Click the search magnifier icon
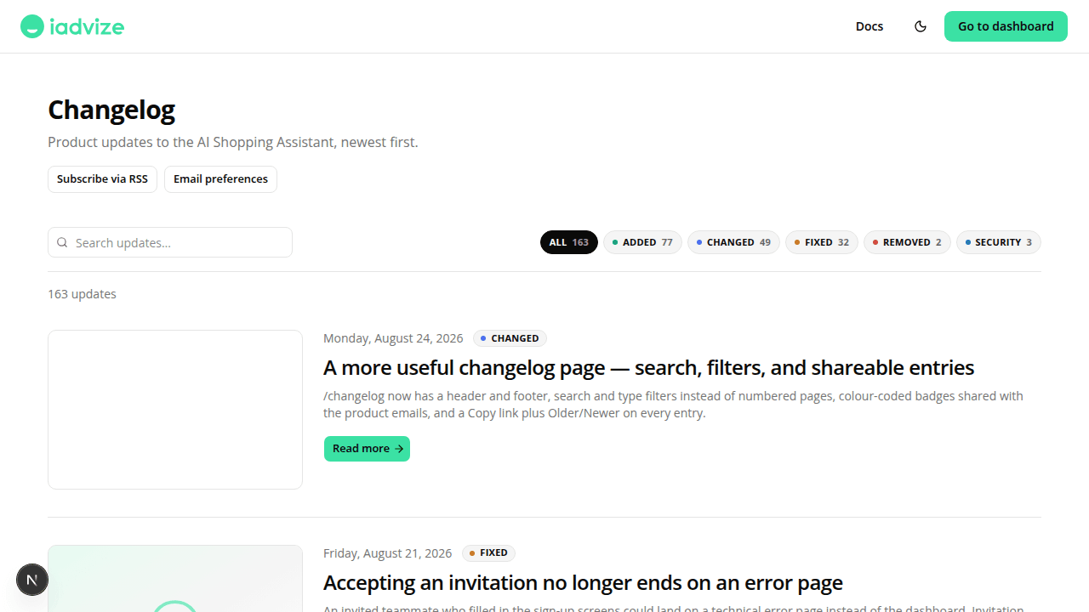Image resolution: width=1089 pixels, height=612 pixels. point(62,242)
